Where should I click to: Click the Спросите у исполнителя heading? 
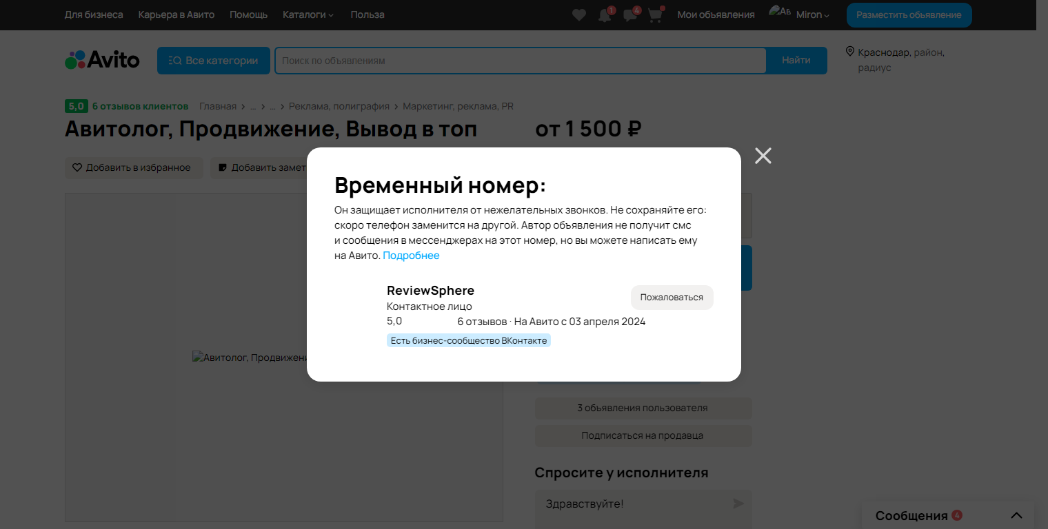tap(621, 473)
